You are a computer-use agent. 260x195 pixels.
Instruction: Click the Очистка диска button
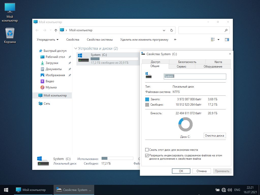[x=215, y=136]
